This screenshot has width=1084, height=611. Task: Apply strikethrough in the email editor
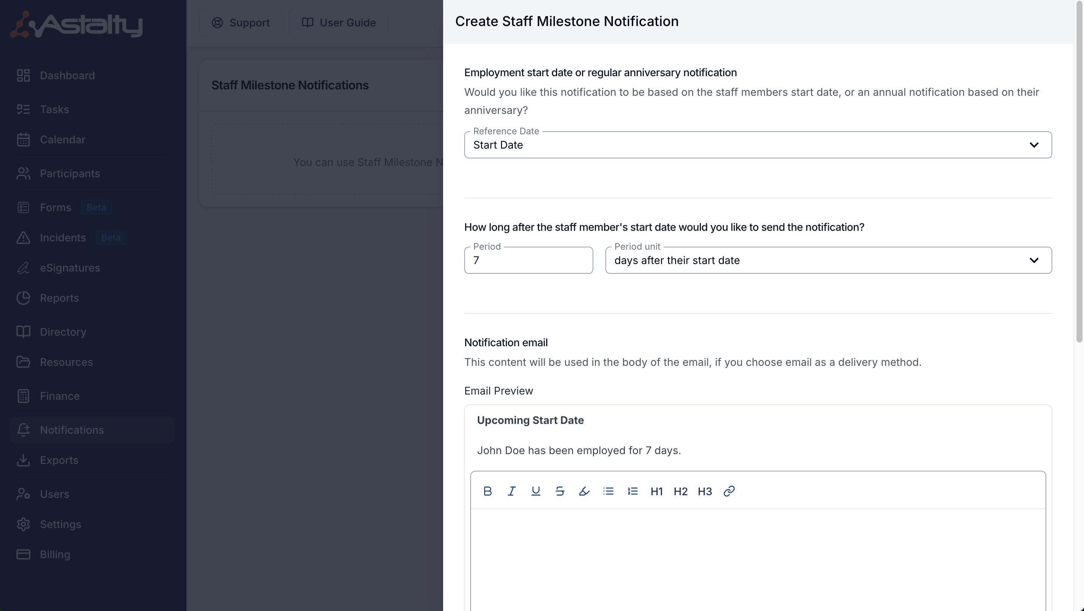coord(560,491)
